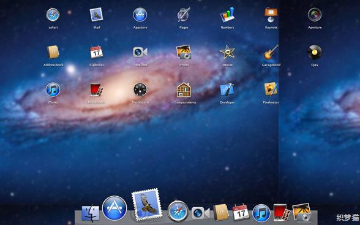Open the Safari compass in the Dock

(178, 211)
